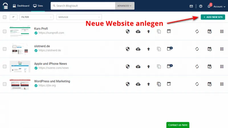228x128 pixels.
Task: Click the WordPress und Marketing site name
Action: coord(52,81)
